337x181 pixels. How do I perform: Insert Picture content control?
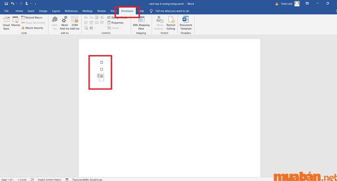click(x=97, y=17)
